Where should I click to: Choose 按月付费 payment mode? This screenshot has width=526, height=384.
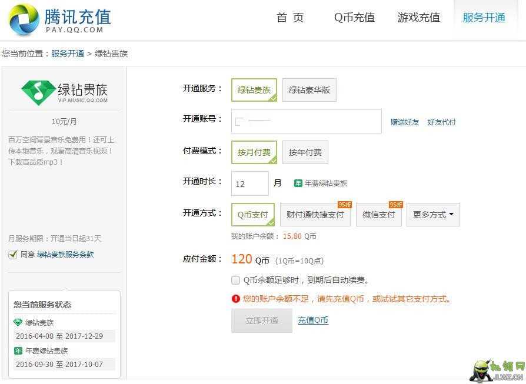click(254, 152)
